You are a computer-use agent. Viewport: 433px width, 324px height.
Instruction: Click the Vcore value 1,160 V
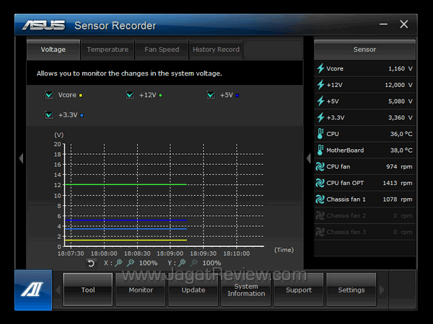coord(401,68)
